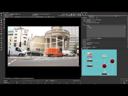Switch to the Shape Defaults tab
Viewport: 128px width, 96px height.
point(92,18)
